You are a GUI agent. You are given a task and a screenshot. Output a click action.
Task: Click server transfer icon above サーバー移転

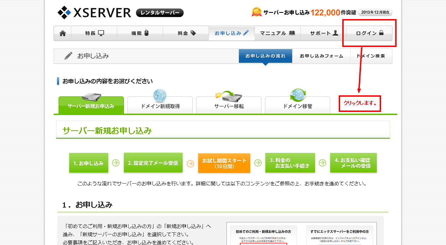229,96
